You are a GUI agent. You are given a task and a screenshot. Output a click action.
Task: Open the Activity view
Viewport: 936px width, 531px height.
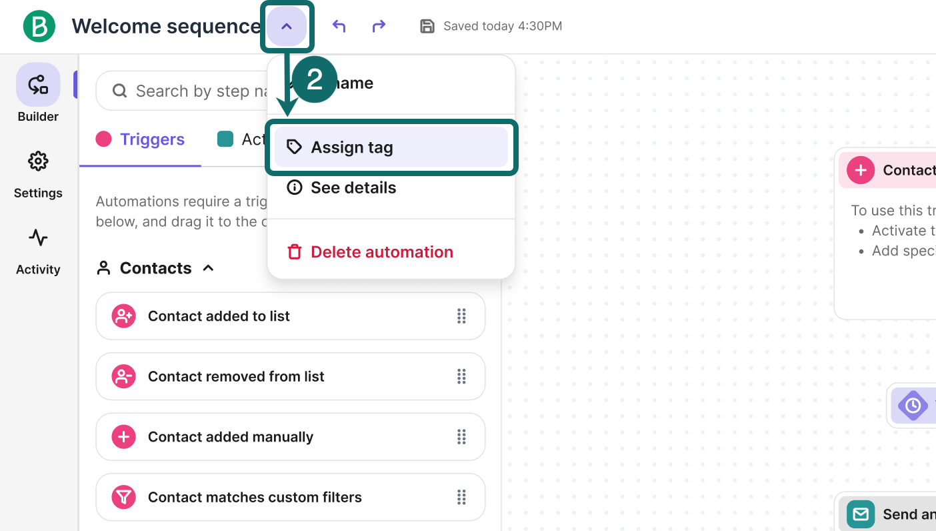[x=38, y=250]
